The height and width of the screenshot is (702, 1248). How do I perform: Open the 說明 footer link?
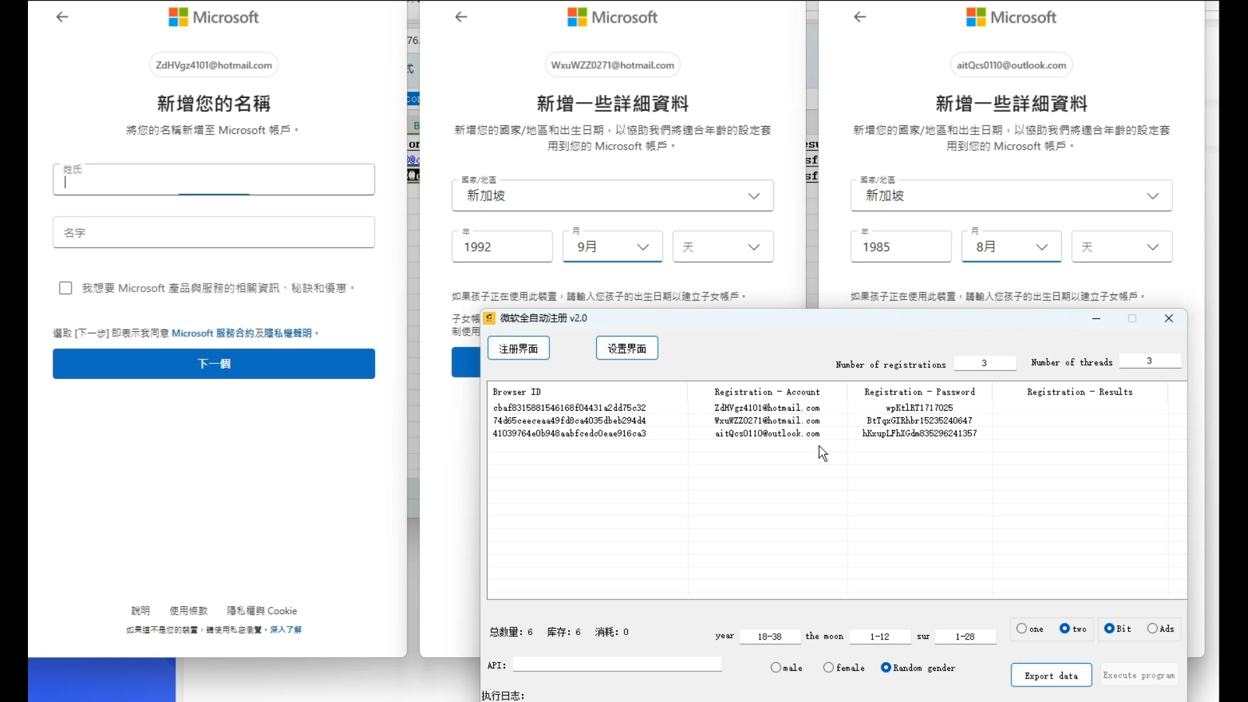tap(140, 611)
